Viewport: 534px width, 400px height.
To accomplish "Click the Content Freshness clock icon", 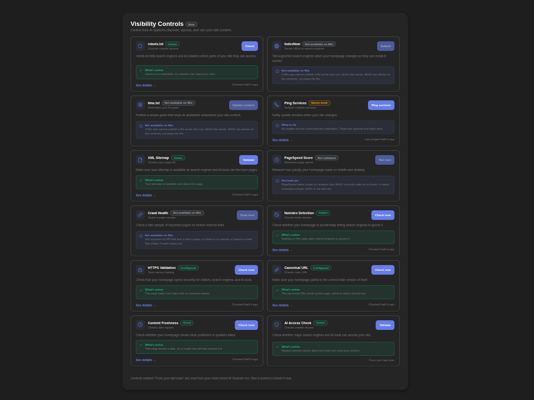I will 140,325.
